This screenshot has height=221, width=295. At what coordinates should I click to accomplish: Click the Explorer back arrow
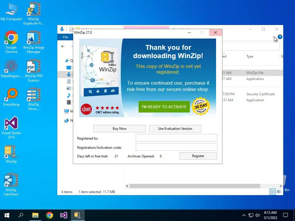coord(63,46)
